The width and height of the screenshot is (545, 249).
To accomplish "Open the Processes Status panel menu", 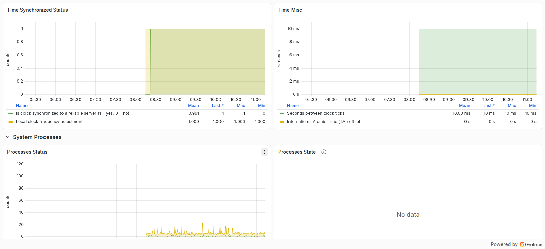I will coord(264,152).
